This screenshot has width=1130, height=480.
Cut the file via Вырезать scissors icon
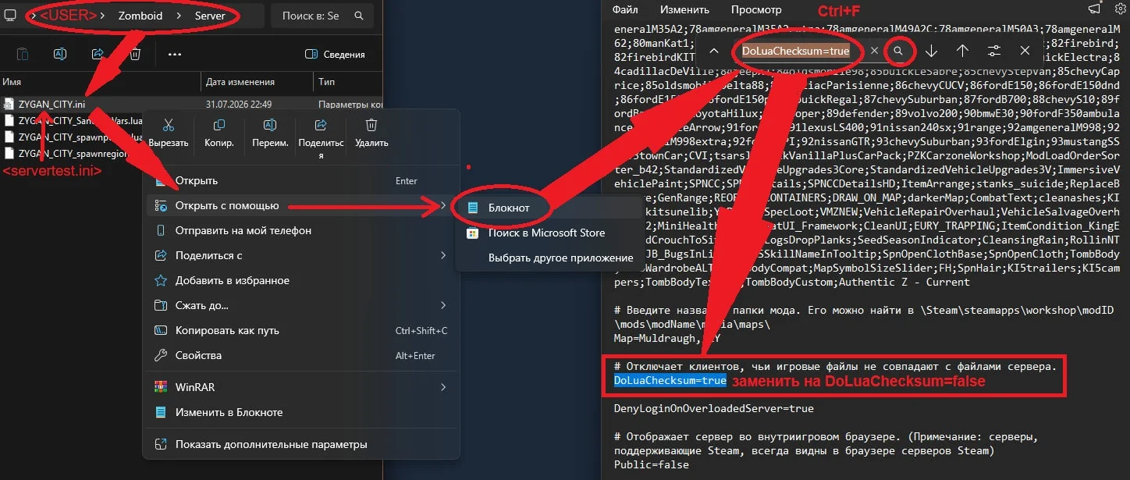(169, 125)
